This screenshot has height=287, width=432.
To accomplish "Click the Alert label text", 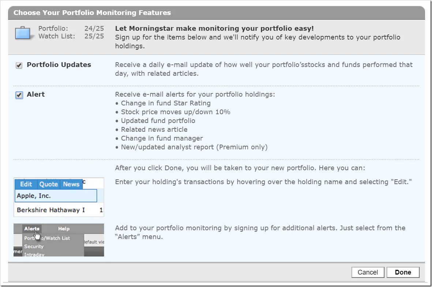I will coord(35,94).
